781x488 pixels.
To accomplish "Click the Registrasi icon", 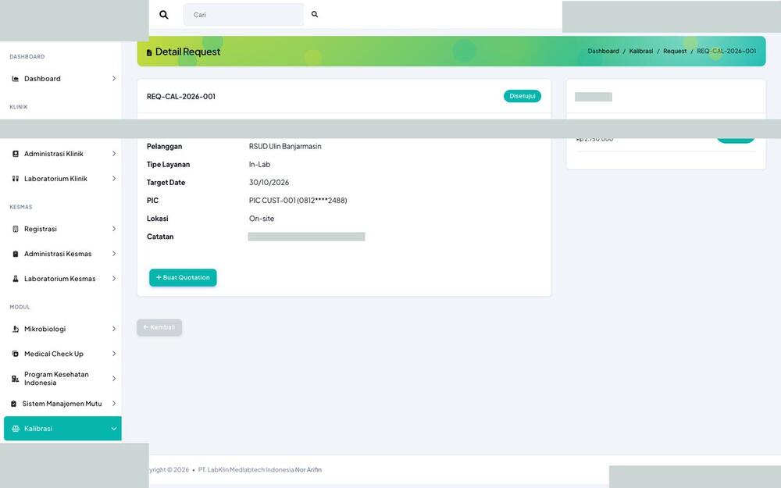I will (x=16, y=229).
